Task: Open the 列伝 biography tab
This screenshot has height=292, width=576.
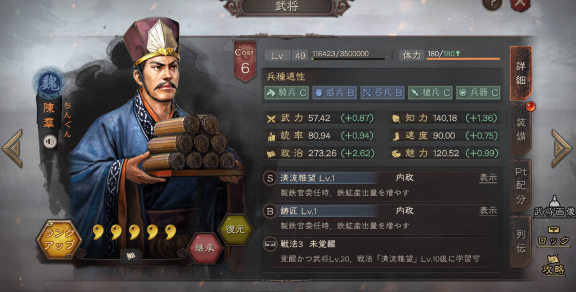Action: [521, 242]
